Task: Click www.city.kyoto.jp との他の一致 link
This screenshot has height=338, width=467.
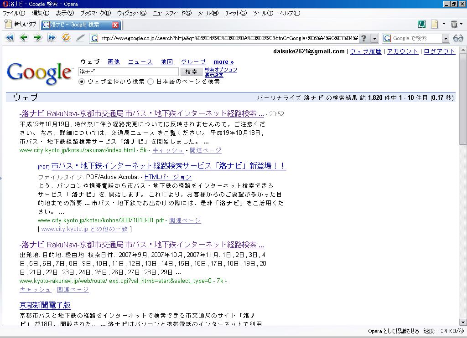Action: 84,229
